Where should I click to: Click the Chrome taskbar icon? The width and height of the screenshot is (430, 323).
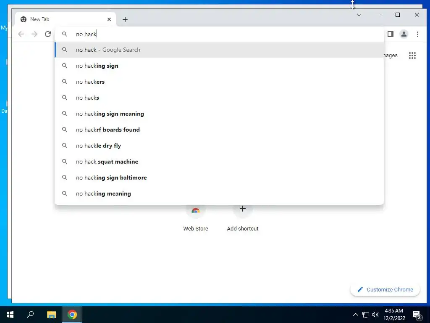click(x=72, y=315)
